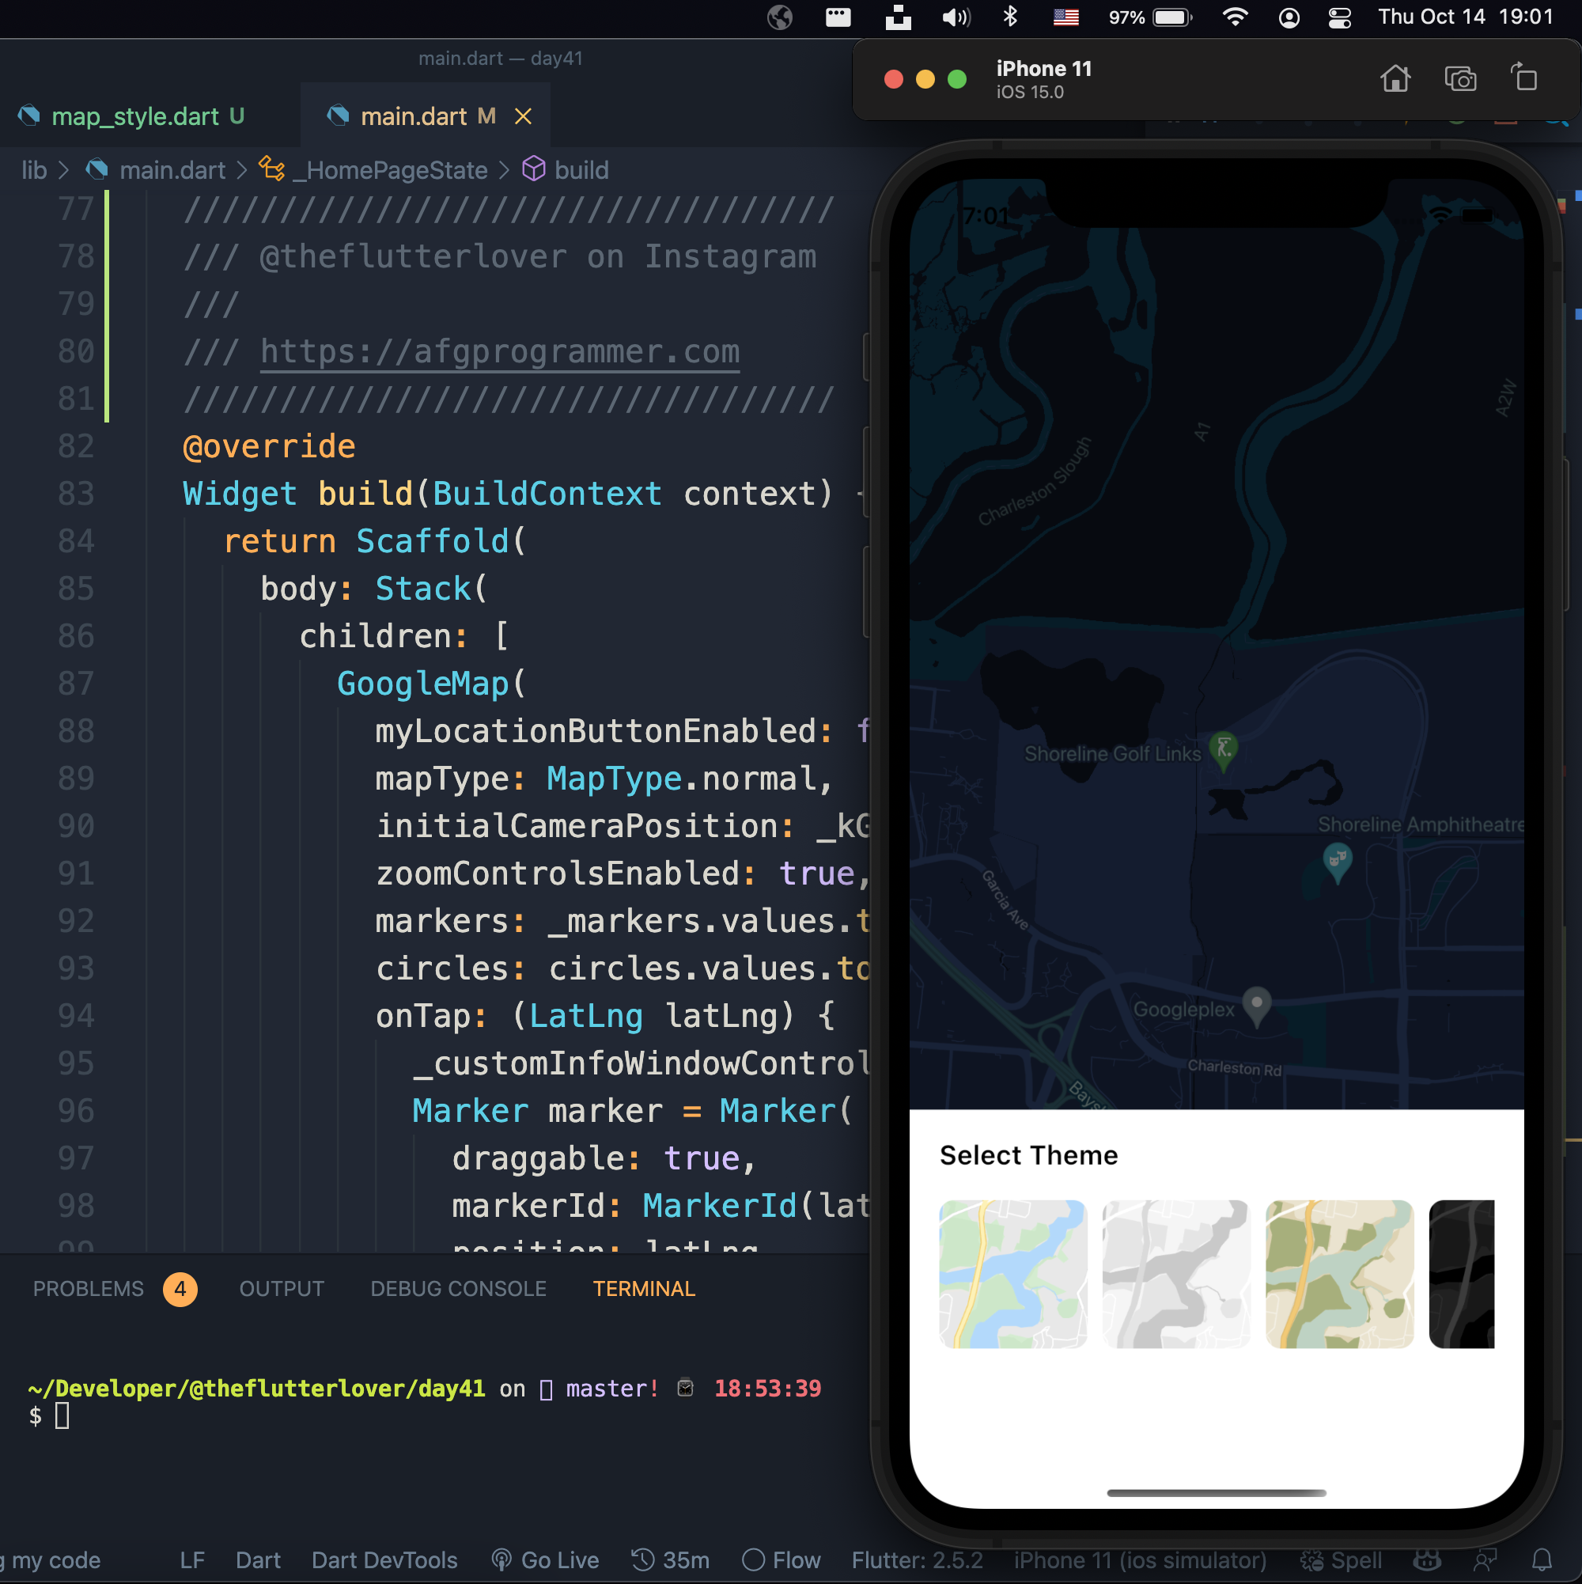Screen dimensions: 1582x1584
Task: Rotate the iPhone 11 simulator device
Action: point(1523,78)
